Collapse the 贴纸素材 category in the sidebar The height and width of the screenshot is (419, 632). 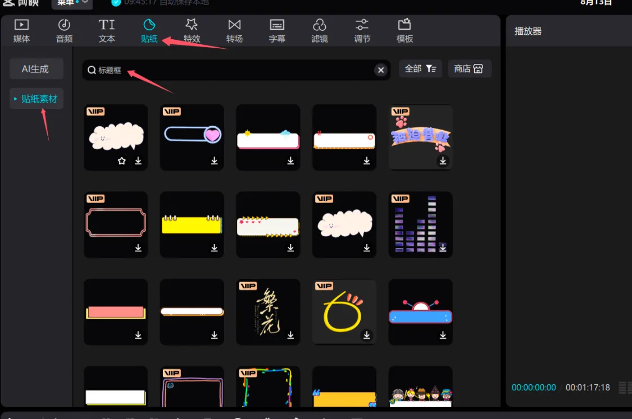16,99
